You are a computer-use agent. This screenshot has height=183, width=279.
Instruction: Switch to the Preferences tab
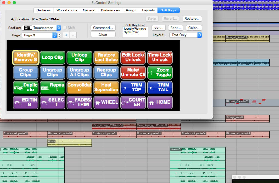click(110, 10)
